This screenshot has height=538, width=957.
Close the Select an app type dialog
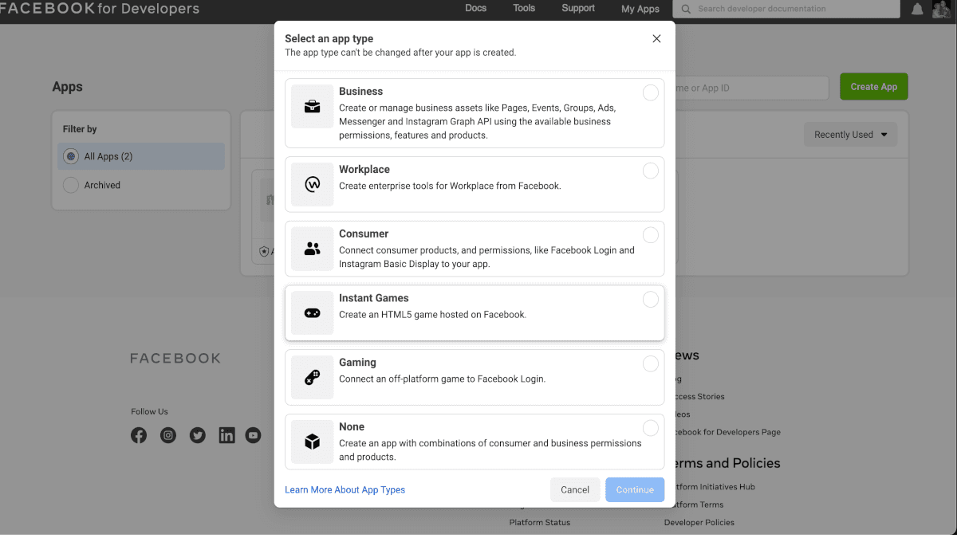[x=656, y=38]
